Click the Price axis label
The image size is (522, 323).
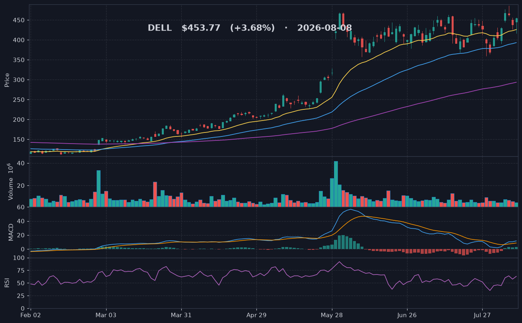[7, 80]
